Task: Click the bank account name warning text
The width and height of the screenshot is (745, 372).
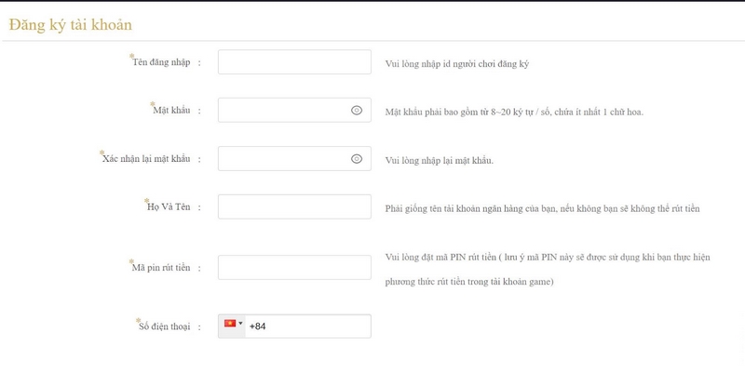Action: (x=541, y=207)
